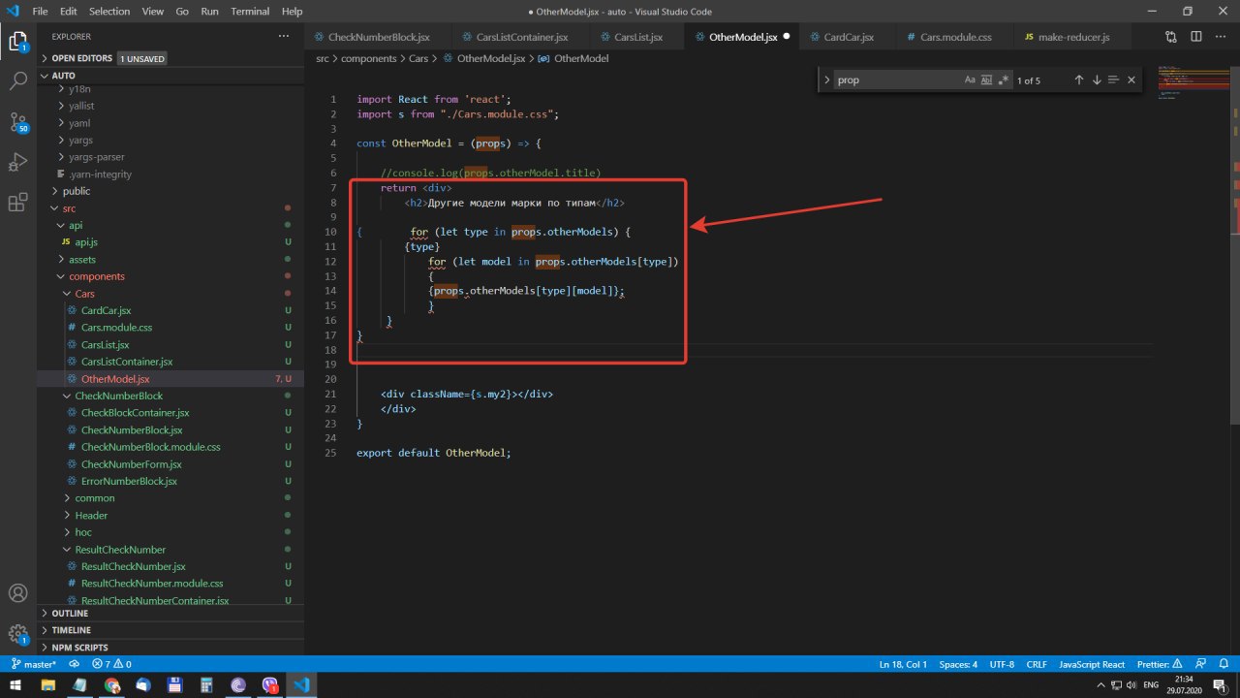The height and width of the screenshot is (698, 1240).
Task: Toggle Match Case in find widget
Action: pyautogui.click(x=969, y=80)
